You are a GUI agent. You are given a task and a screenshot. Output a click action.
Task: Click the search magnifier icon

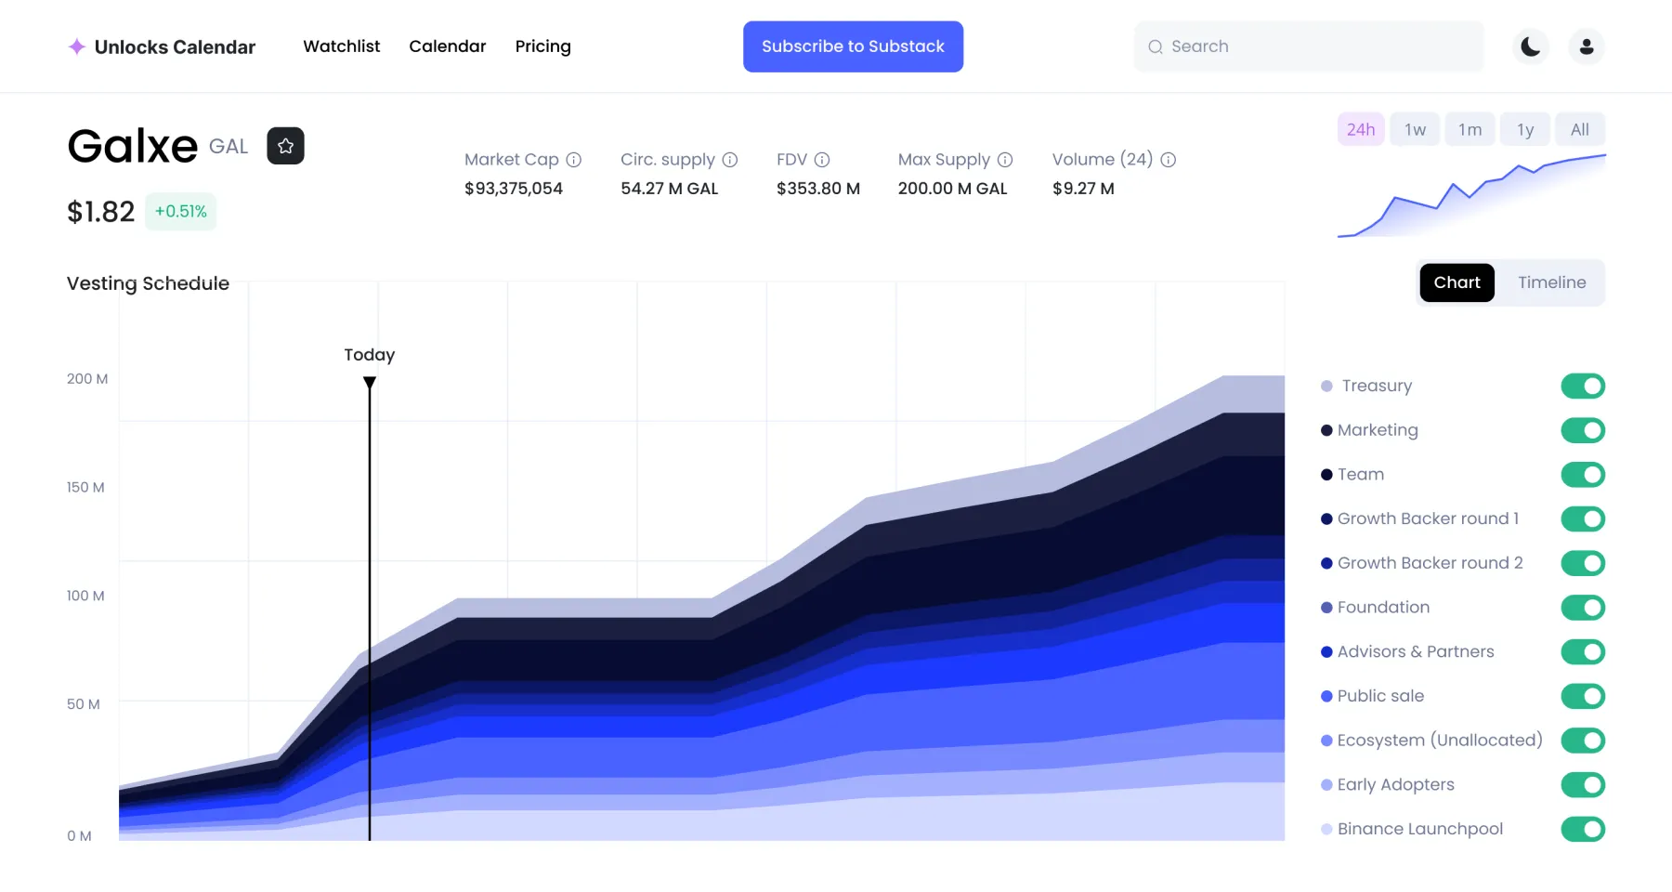pos(1156,47)
